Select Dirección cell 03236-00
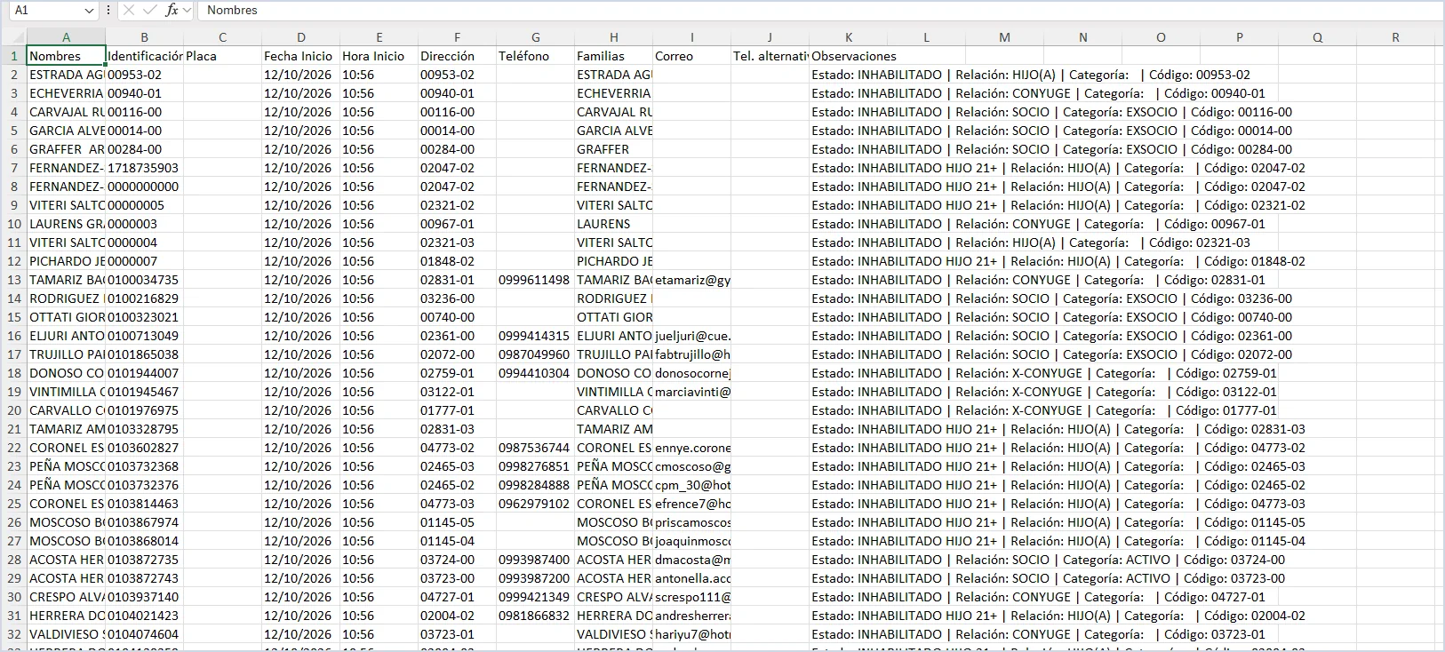The height and width of the screenshot is (652, 1445). pyautogui.click(x=457, y=298)
